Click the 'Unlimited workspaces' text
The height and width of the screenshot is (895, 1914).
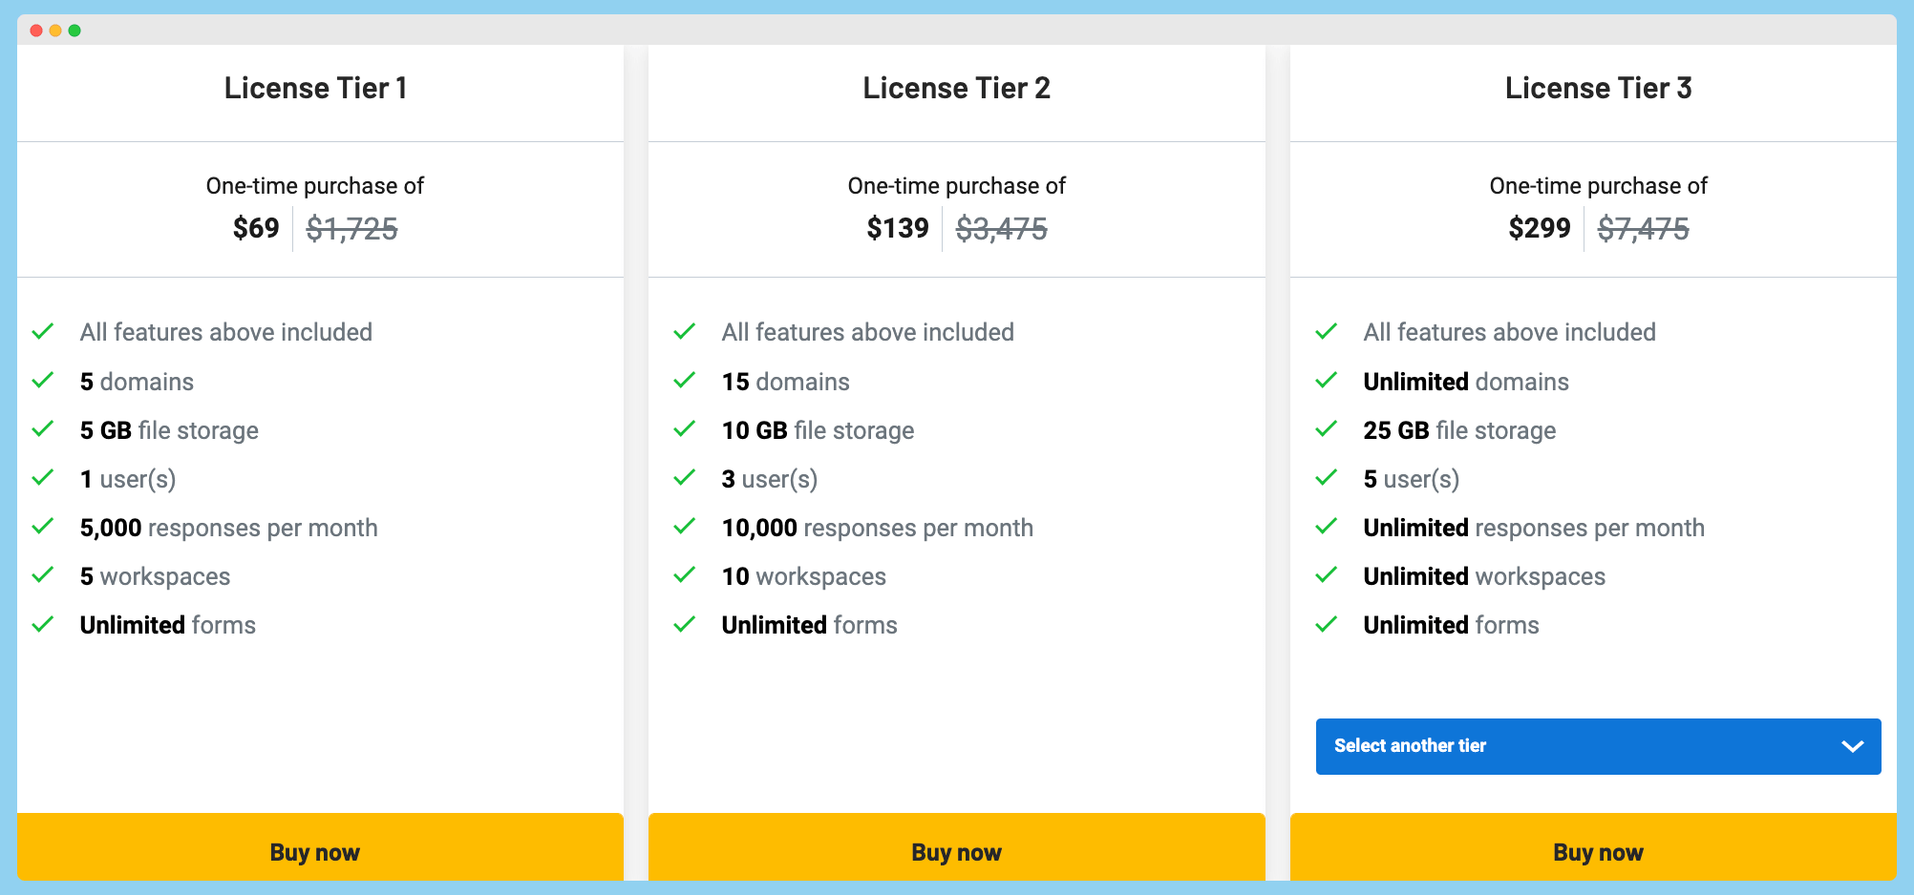[x=1484, y=576]
